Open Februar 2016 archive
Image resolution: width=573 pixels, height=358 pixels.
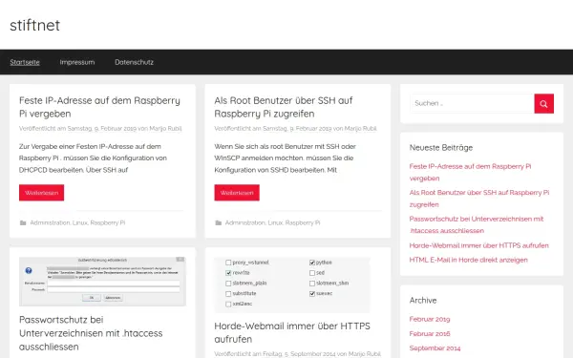[x=430, y=333]
